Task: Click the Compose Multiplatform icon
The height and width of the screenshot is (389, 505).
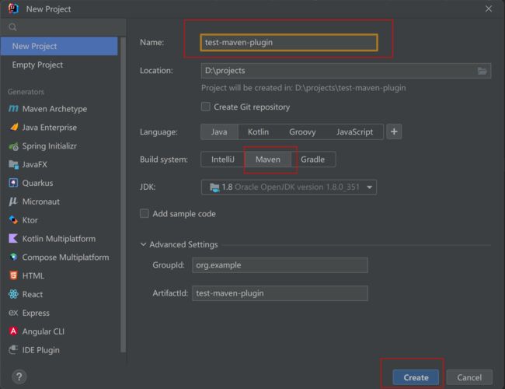Action: [x=13, y=257]
